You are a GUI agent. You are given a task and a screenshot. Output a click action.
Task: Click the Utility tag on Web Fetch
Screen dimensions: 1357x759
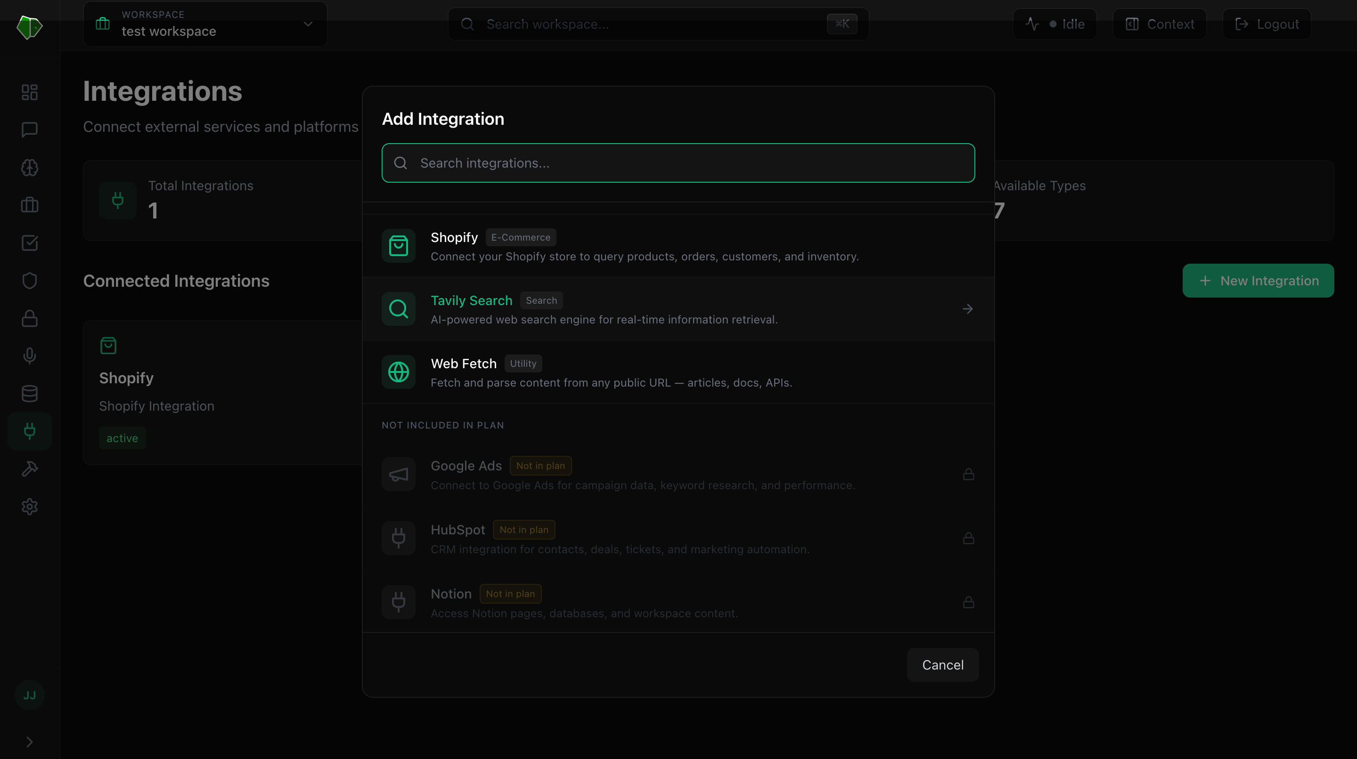click(523, 363)
